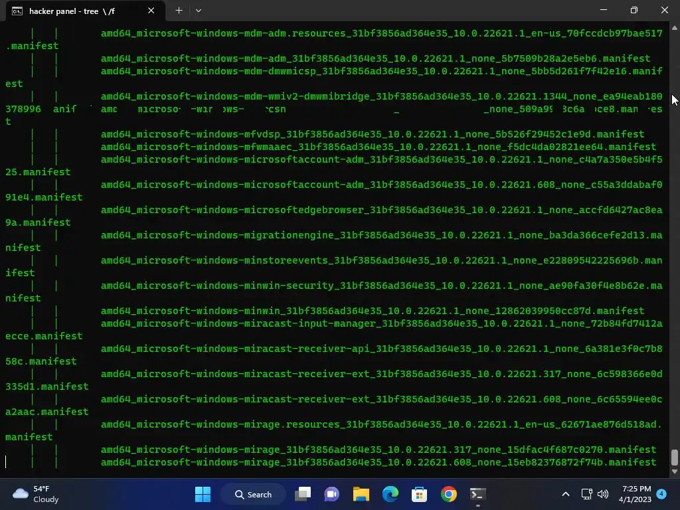The width and height of the screenshot is (680, 510).
Task: Click the terminal icon in the tab
Action: tap(17, 11)
